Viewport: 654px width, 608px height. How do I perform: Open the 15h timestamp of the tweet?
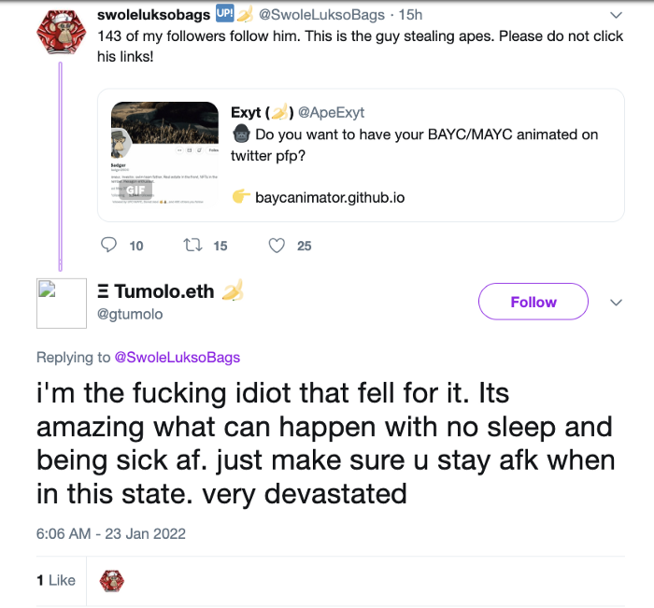(408, 15)
